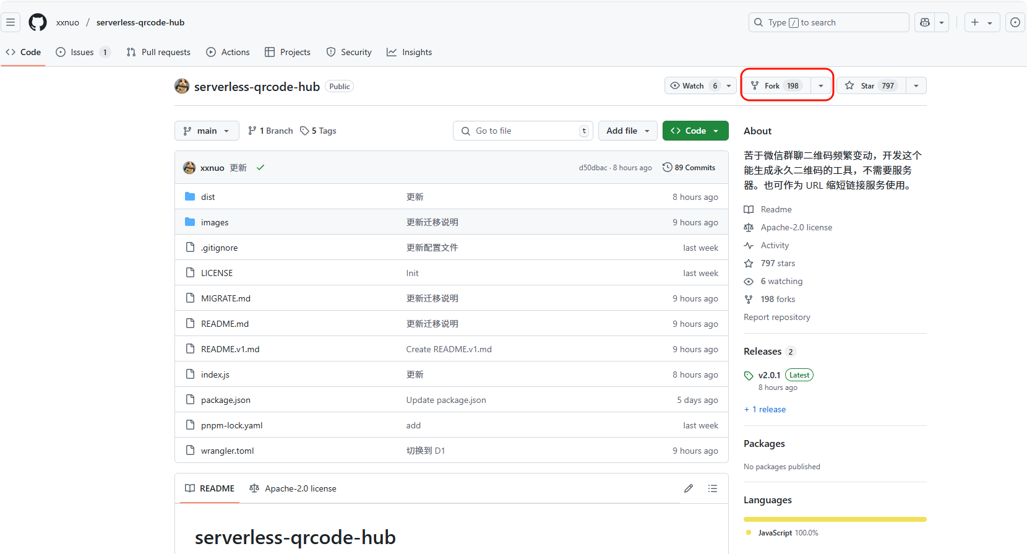Click the scale icon beside Apache-2.0 license

point(749,227)
